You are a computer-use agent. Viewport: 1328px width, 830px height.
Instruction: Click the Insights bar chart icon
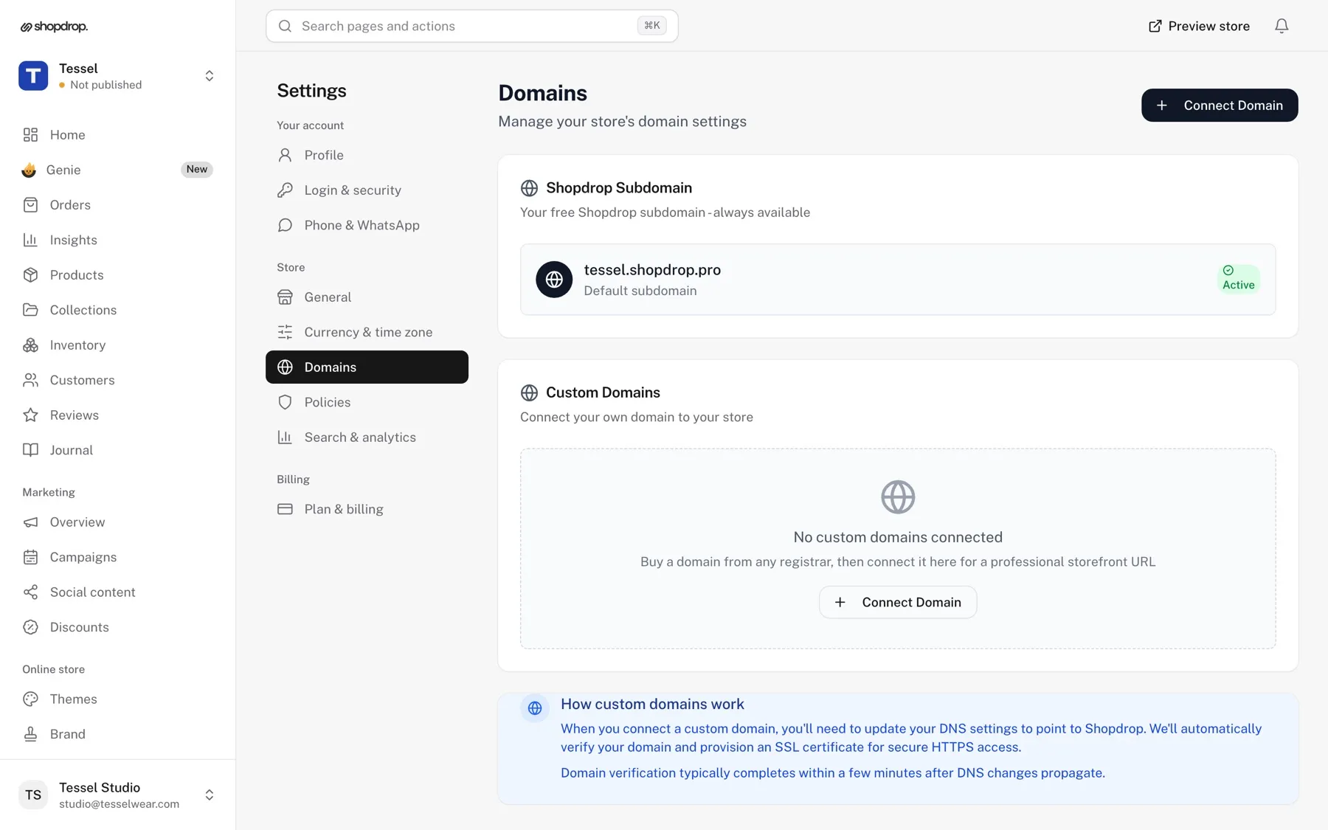(30, 240)
